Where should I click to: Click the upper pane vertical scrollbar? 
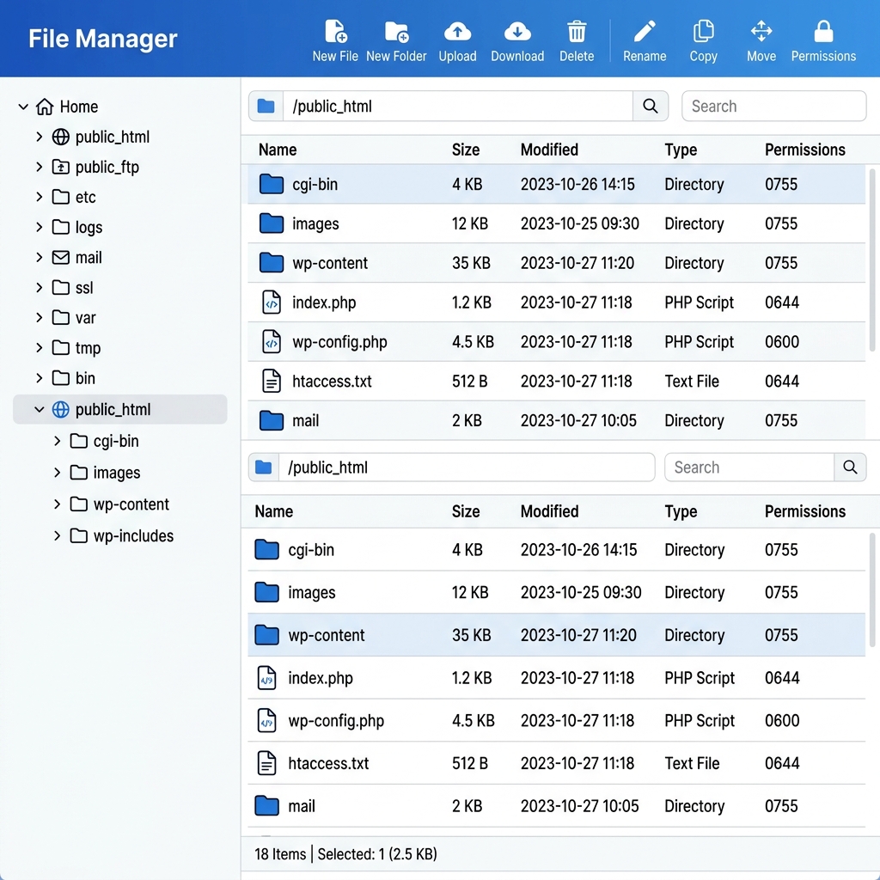(x=872, y=260)
